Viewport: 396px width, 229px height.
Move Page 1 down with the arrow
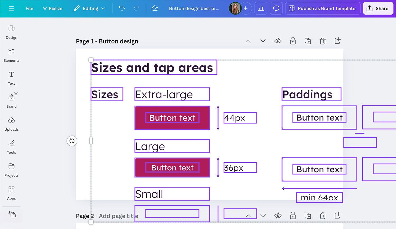(x=263, y=41)
